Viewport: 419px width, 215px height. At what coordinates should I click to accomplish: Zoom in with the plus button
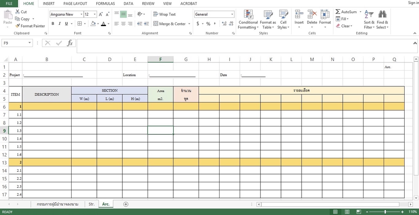click(x=402, y=212)
